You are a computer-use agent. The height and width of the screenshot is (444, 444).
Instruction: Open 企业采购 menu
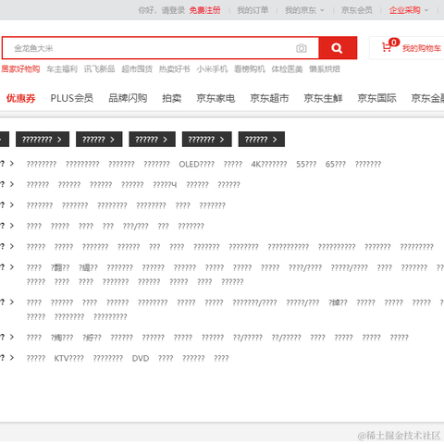pos(404,10)
